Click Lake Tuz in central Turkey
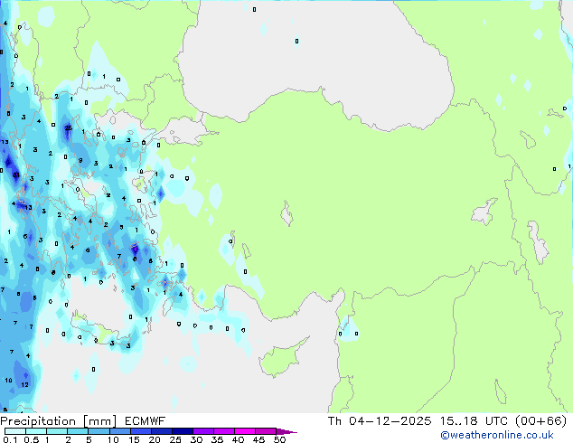573x443 pixels. [x=288, y=215]
